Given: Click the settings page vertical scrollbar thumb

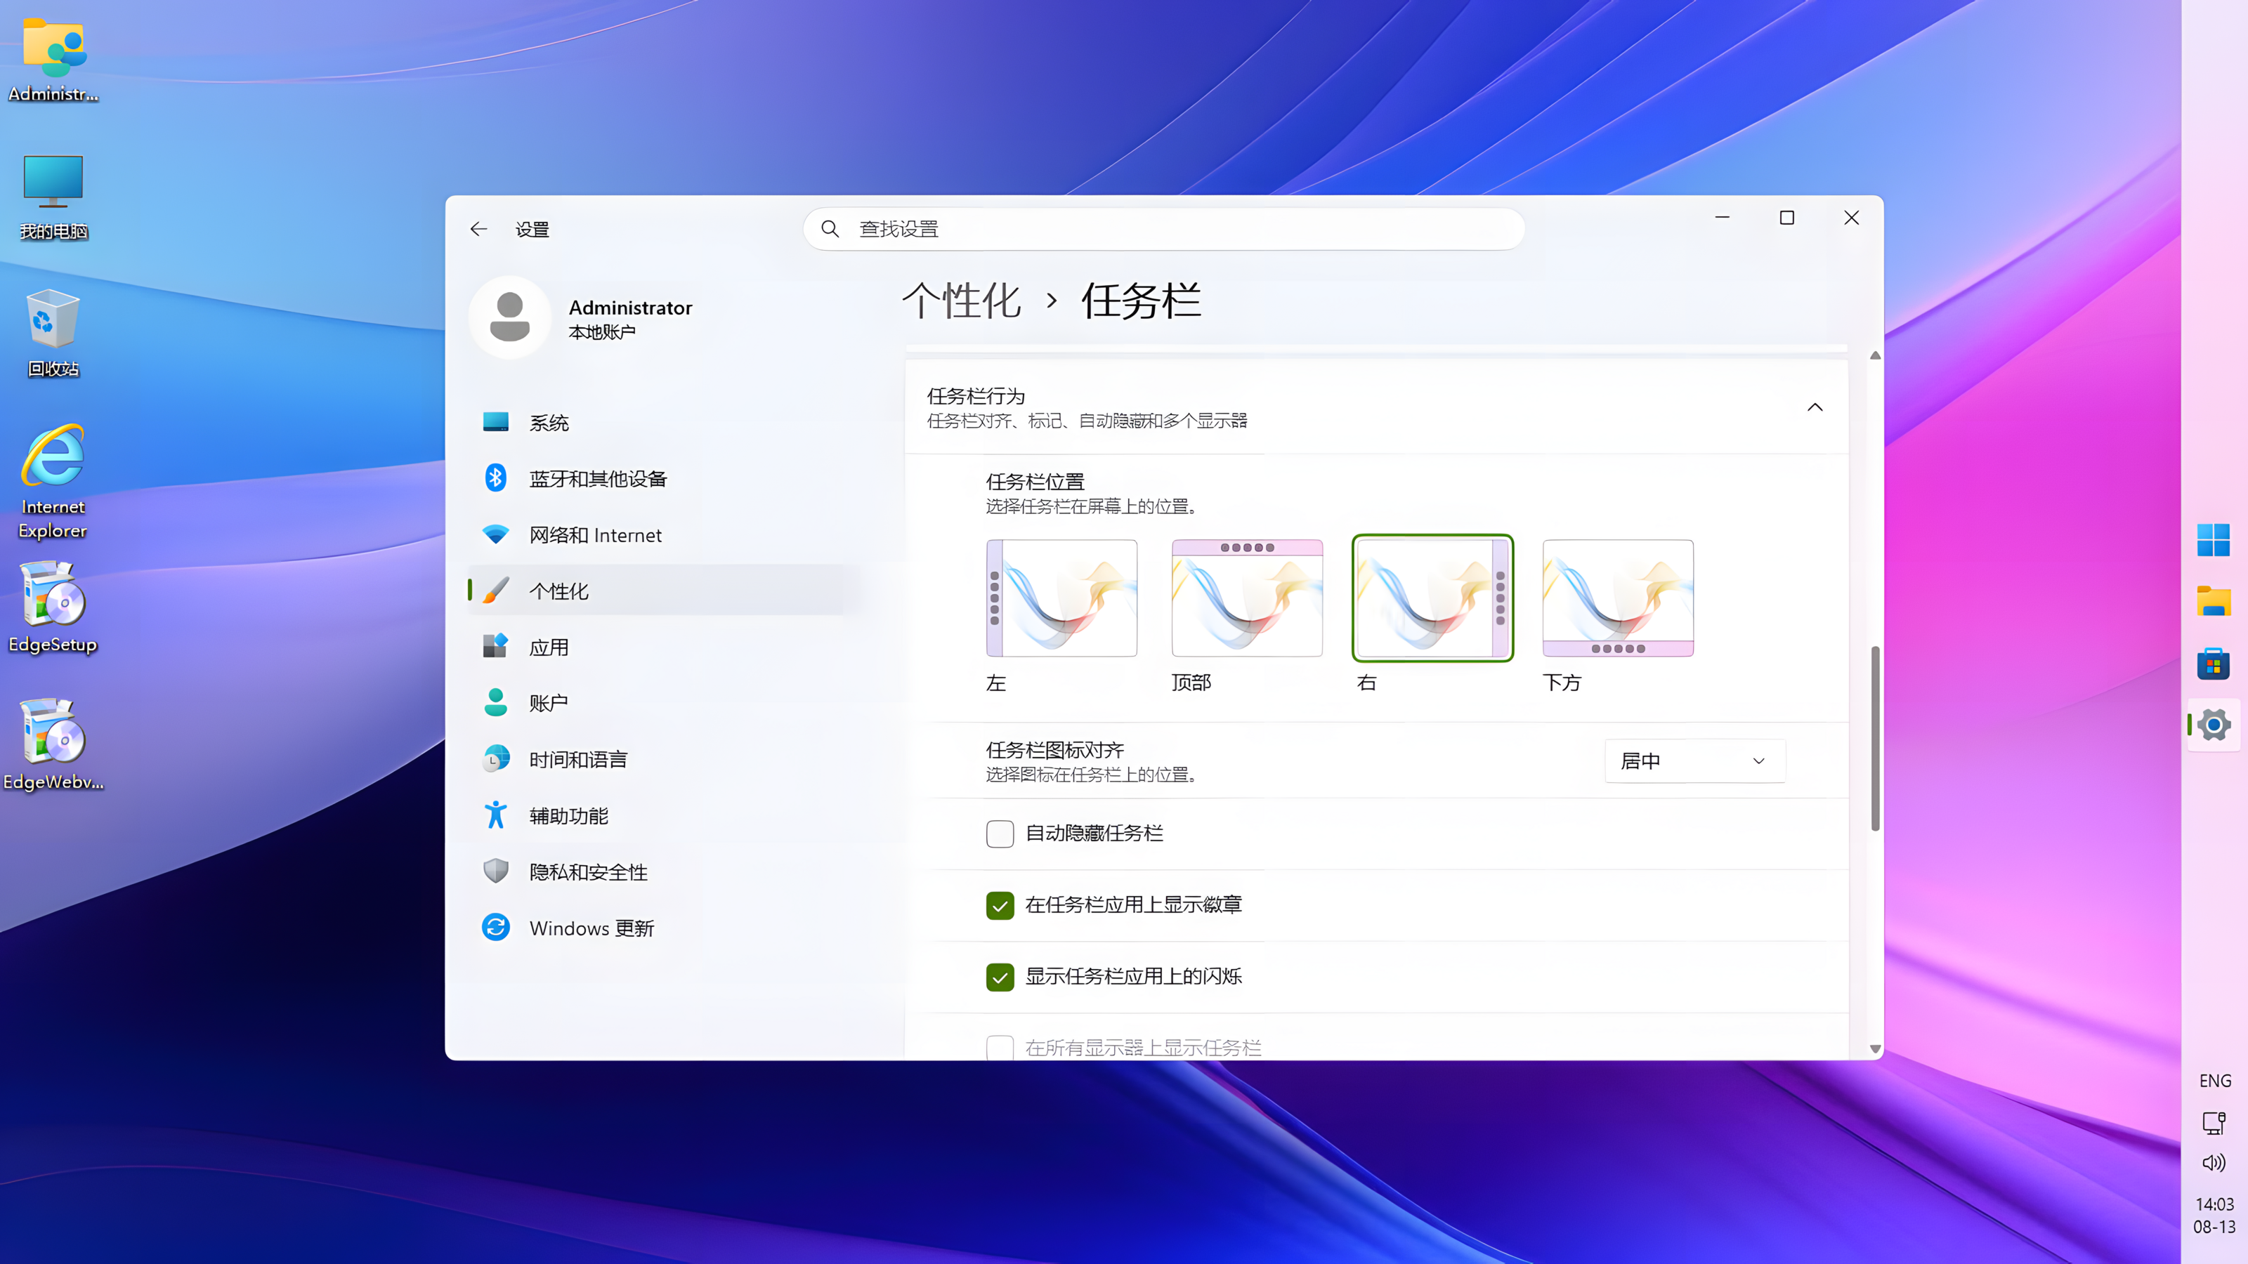Looking at the screenshot, I should [x=1874, y=738].
